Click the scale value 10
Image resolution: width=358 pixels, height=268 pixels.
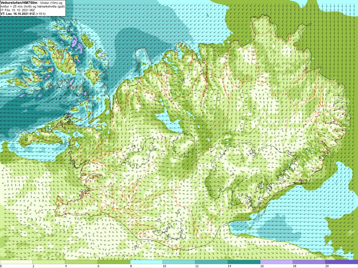pos(164,266)
